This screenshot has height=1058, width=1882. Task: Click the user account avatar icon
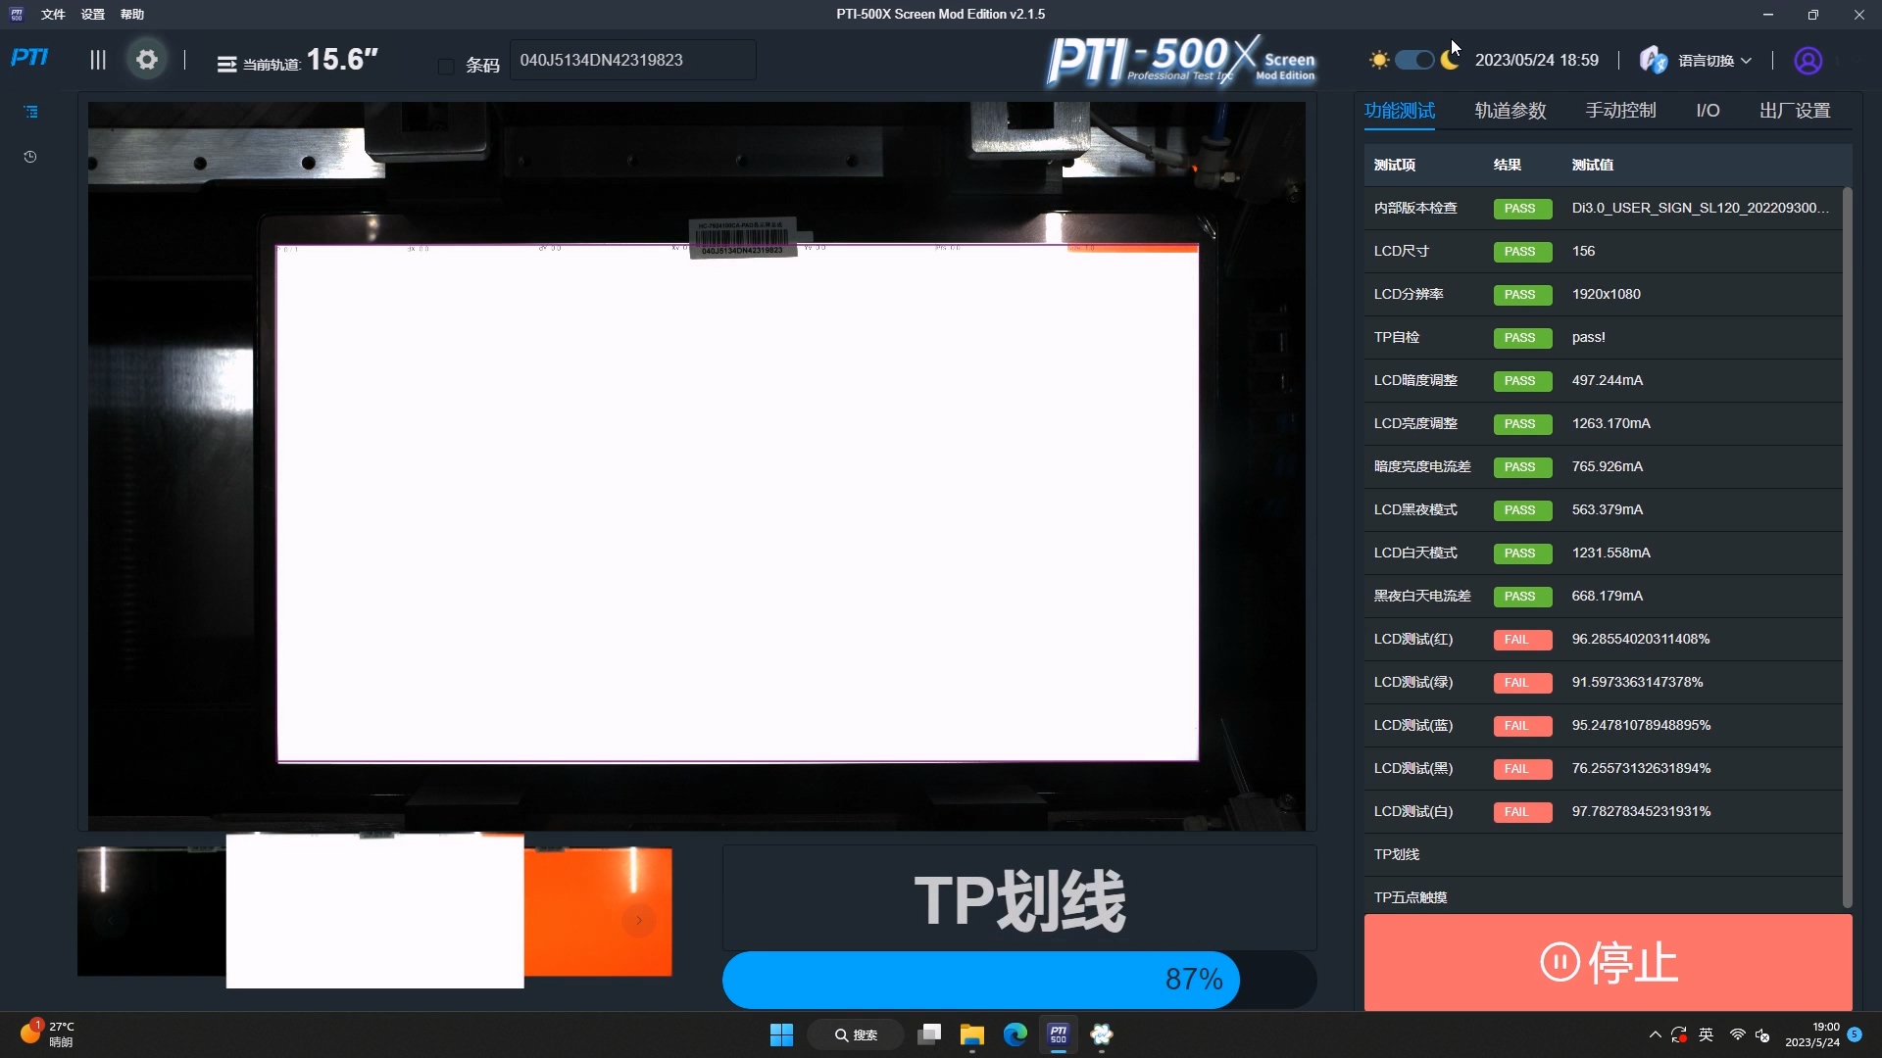coord(1808,61)
